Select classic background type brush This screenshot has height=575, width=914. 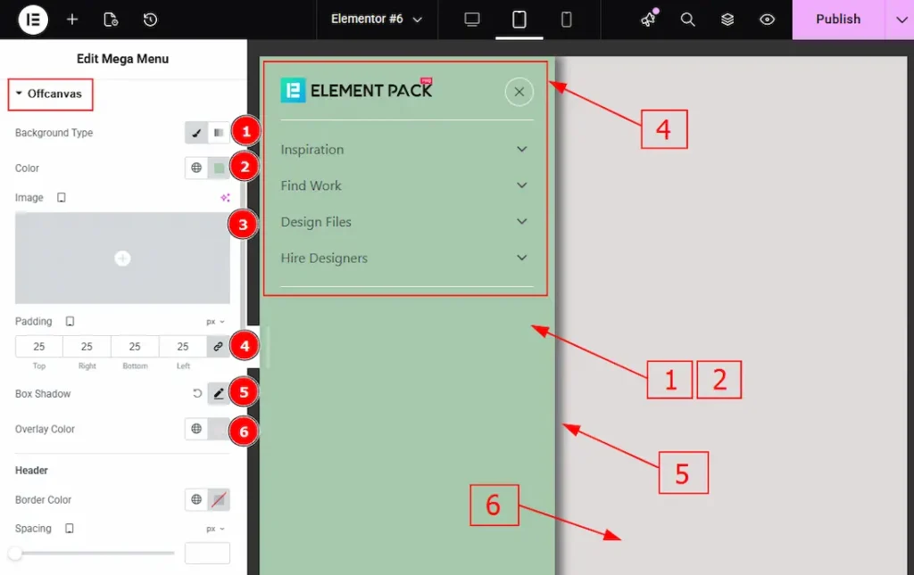[196, 133]
